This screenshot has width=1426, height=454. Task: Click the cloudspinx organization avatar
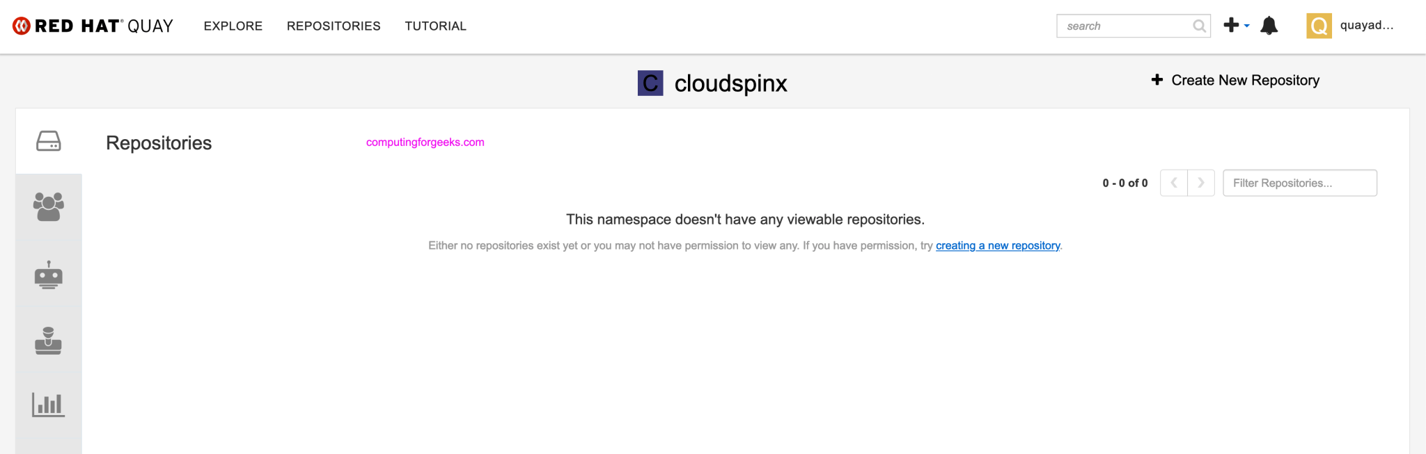[650, 83]
